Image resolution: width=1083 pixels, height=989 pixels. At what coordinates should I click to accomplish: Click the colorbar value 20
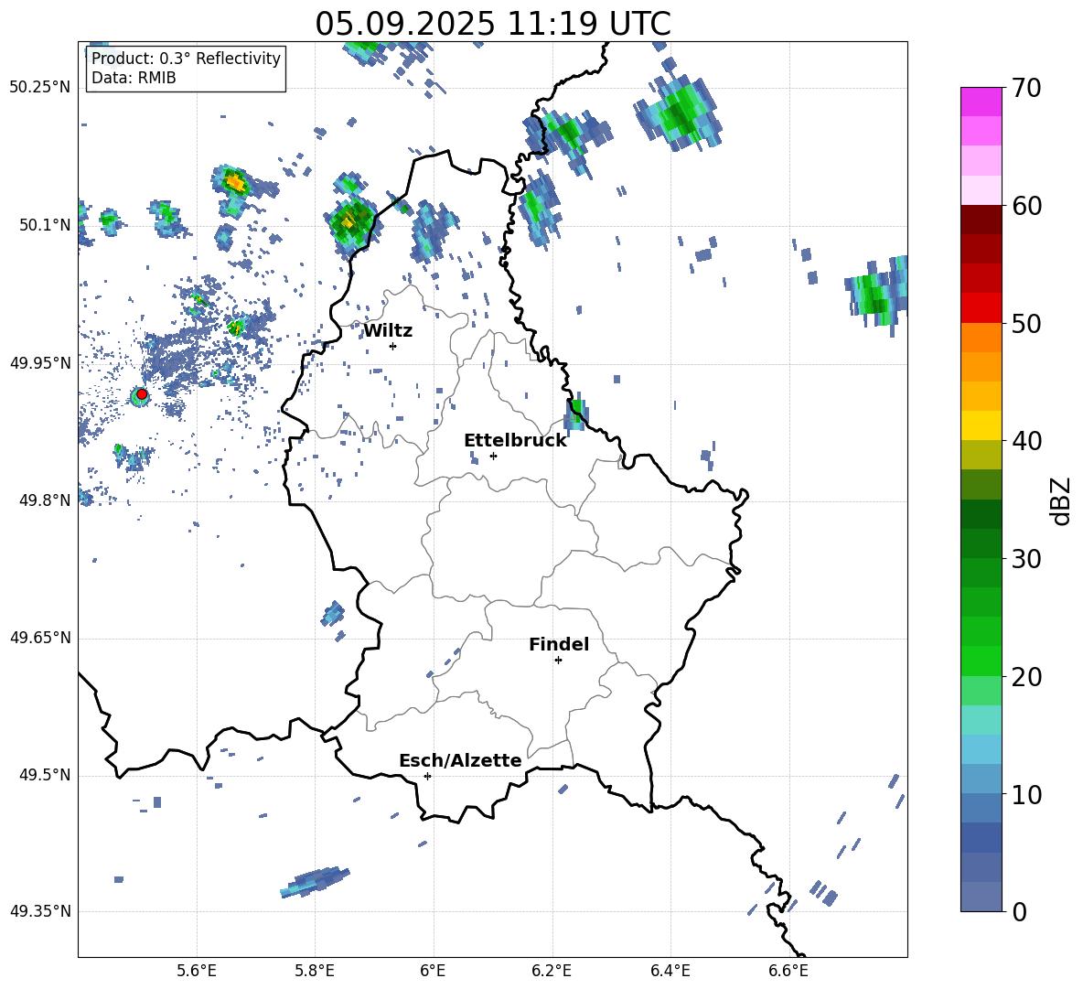click(1026, 677)
